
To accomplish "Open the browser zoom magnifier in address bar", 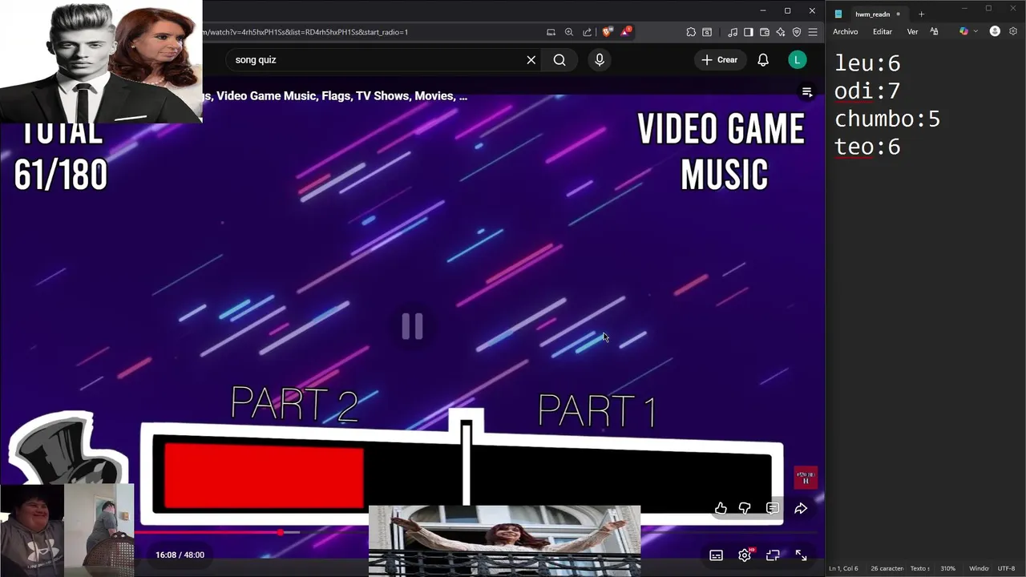I will tap(569, 32).
